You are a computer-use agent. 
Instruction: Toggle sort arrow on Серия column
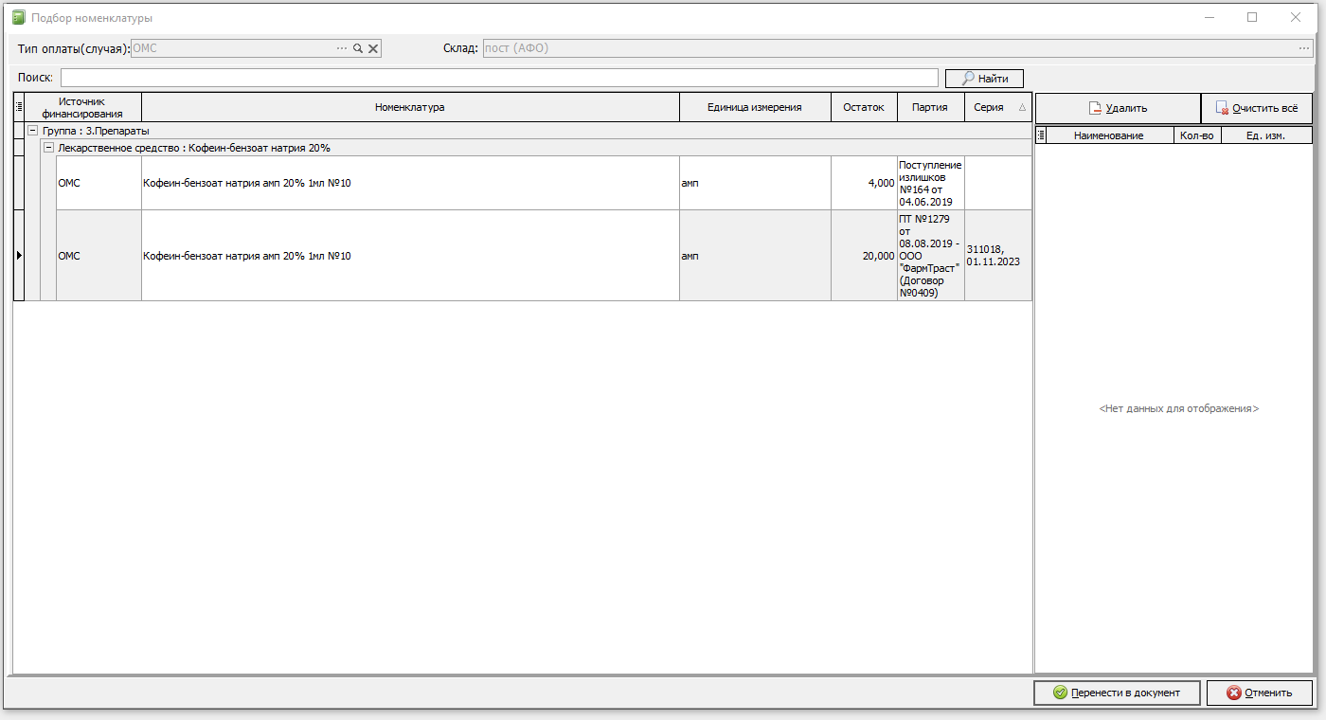1022,108
